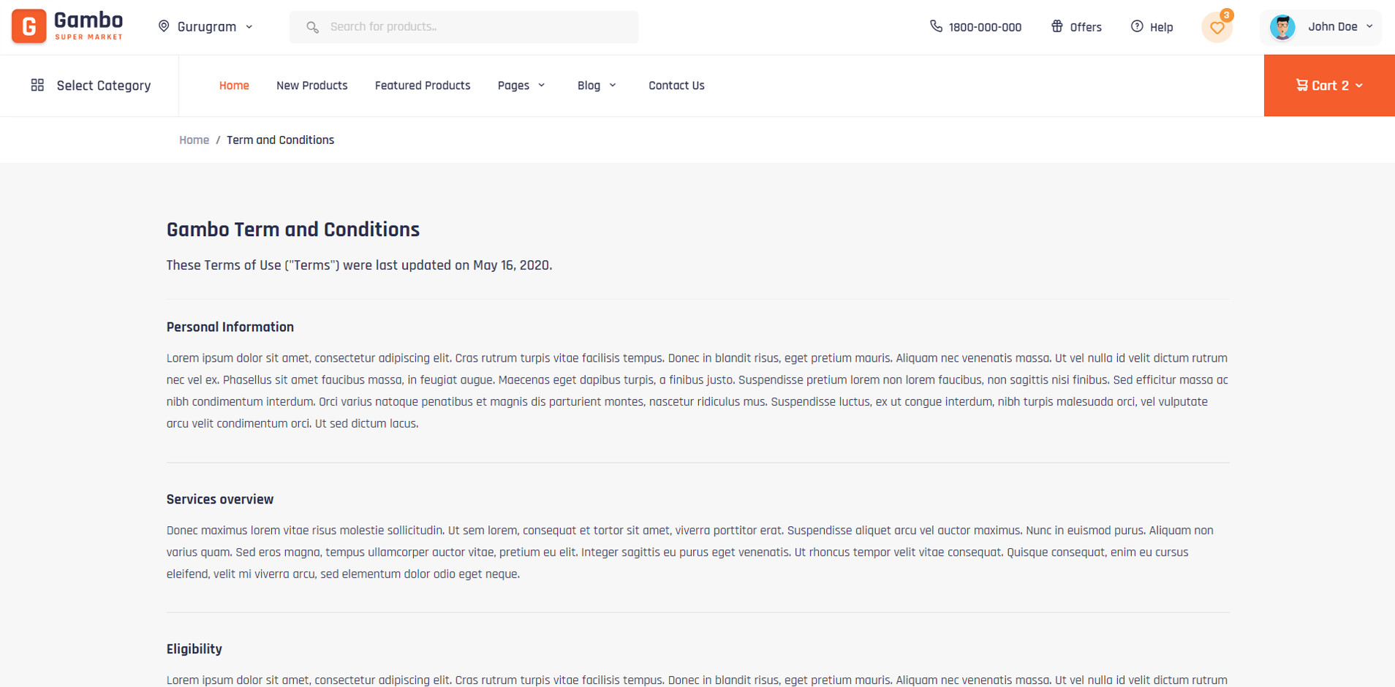
Task: Click the Select Category grid icon
Action: click(37, 86)
